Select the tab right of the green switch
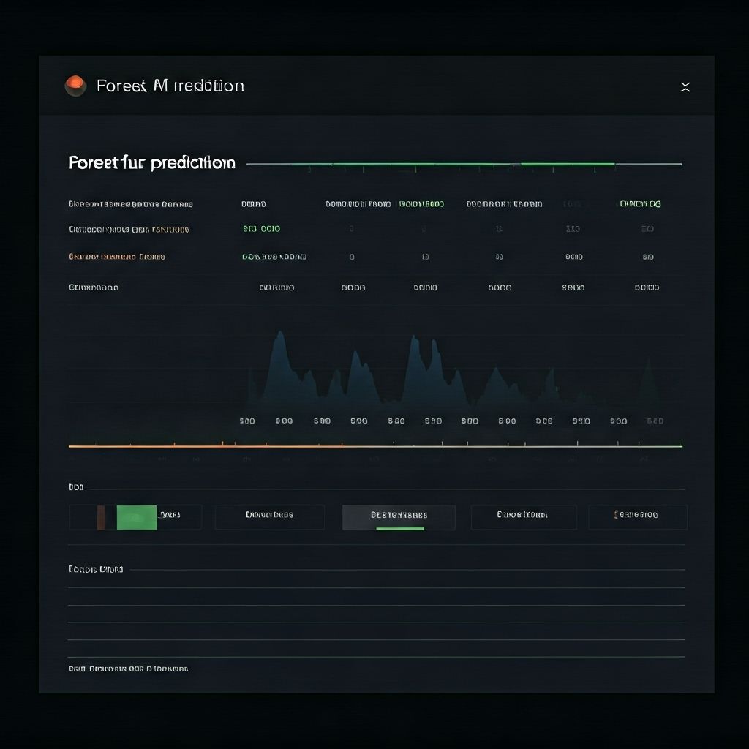Viewport: 749px width, 749px height. pos(269,516)
